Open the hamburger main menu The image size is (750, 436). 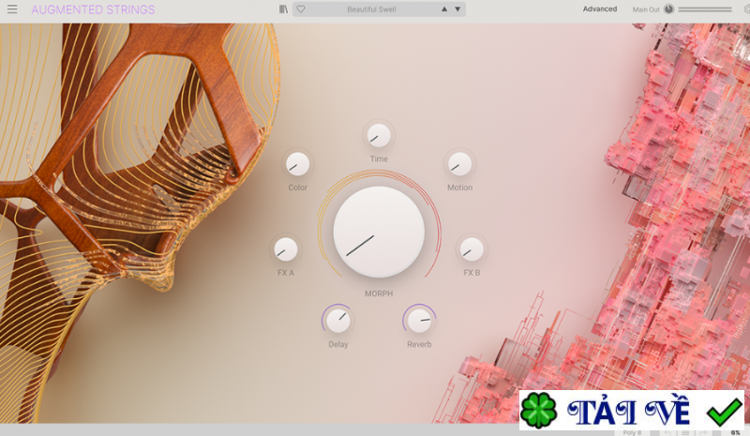[x=12, y=9]
